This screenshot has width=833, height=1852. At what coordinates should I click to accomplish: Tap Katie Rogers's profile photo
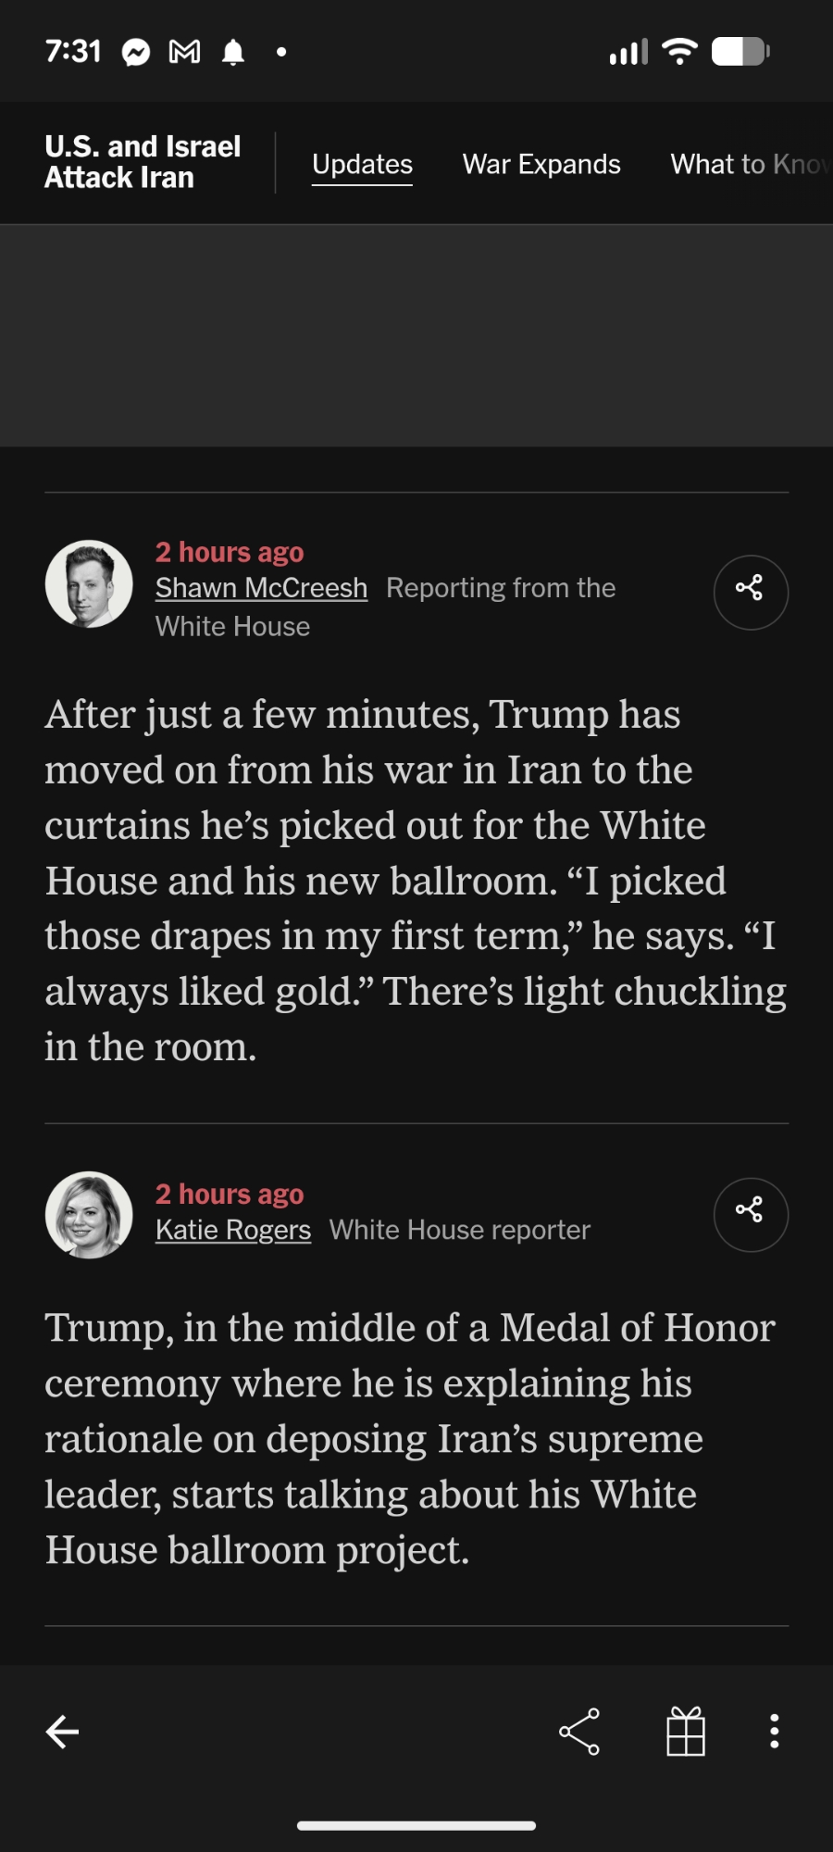[x=89, y=1215]
